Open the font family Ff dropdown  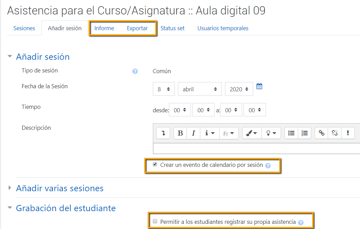[x=229, y=133]
